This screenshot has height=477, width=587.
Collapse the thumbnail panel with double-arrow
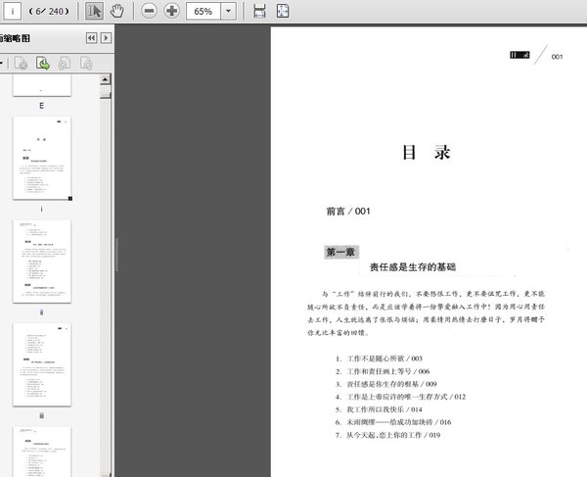coord(91,38)
